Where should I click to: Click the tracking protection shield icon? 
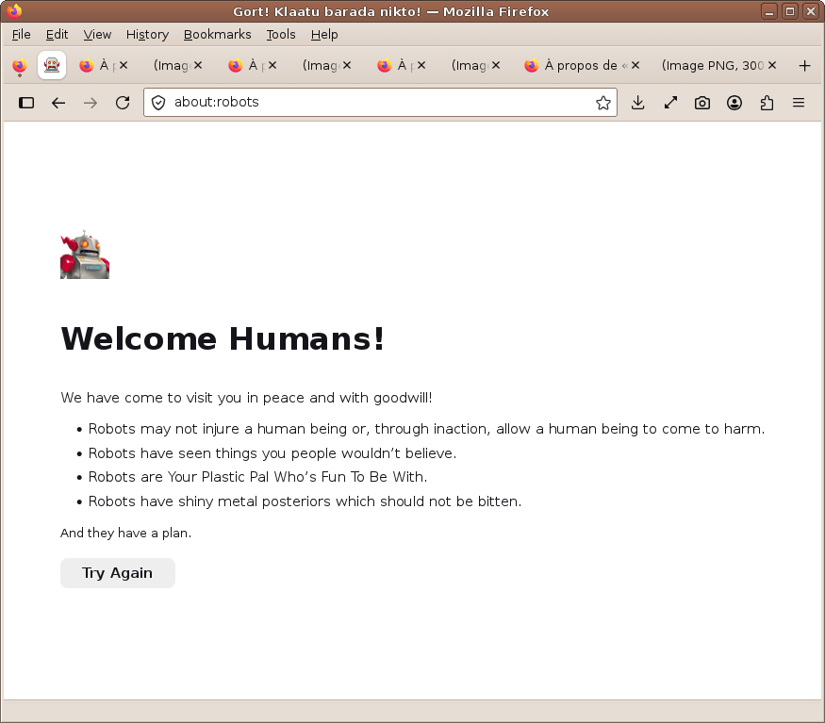click(158, 103)
